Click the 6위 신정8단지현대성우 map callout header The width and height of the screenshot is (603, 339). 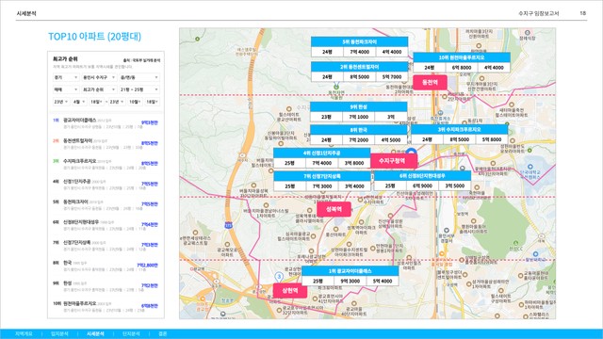click(x=422, y=176)
